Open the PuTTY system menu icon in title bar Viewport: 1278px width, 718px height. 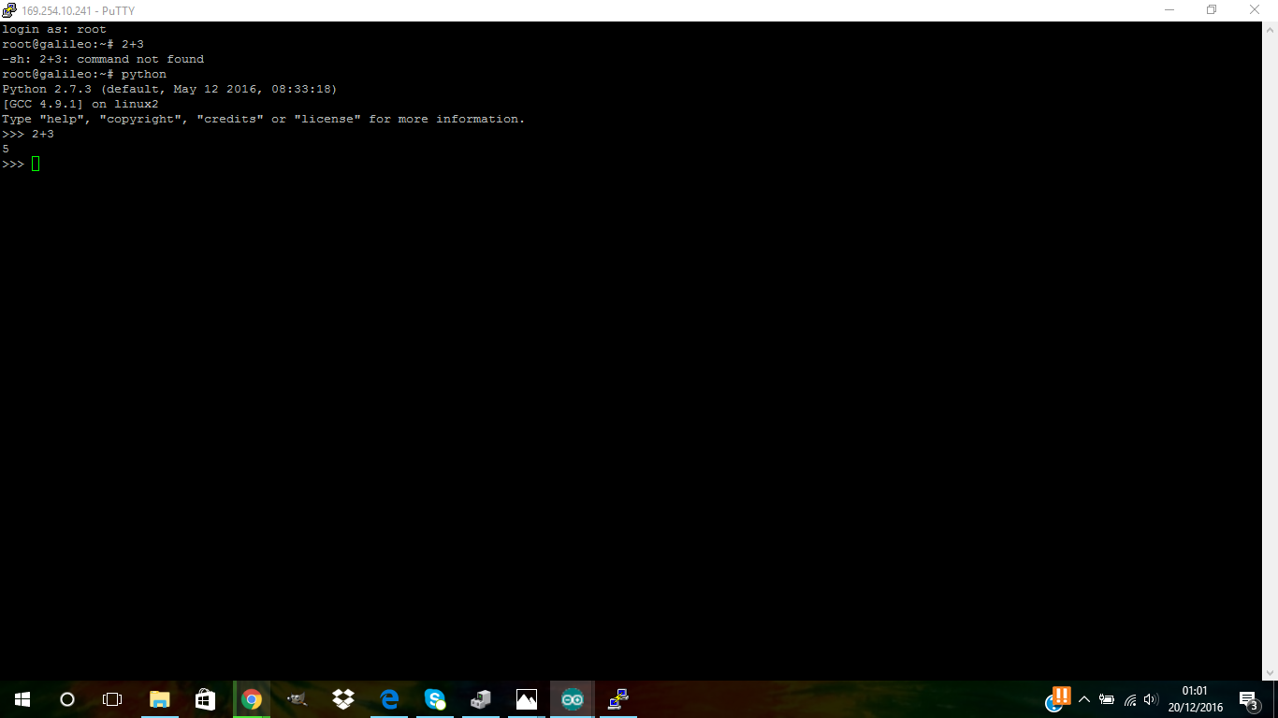9,10
